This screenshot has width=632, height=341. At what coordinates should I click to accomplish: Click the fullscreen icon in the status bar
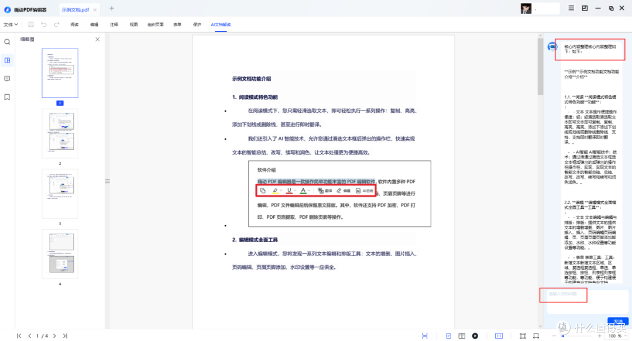tap(536, 336)
